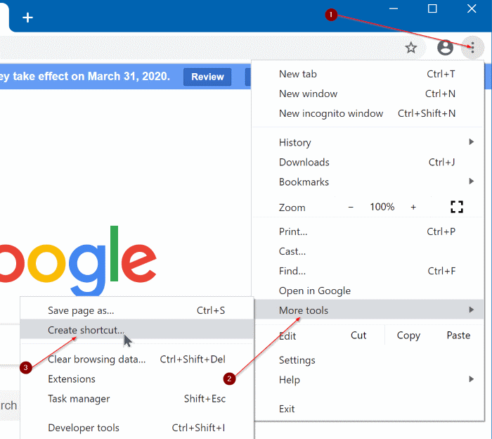Toggle fullscreen mode icon in Zoom row
The width and height of the screenshot is (492, 439).
pos(457,207)
